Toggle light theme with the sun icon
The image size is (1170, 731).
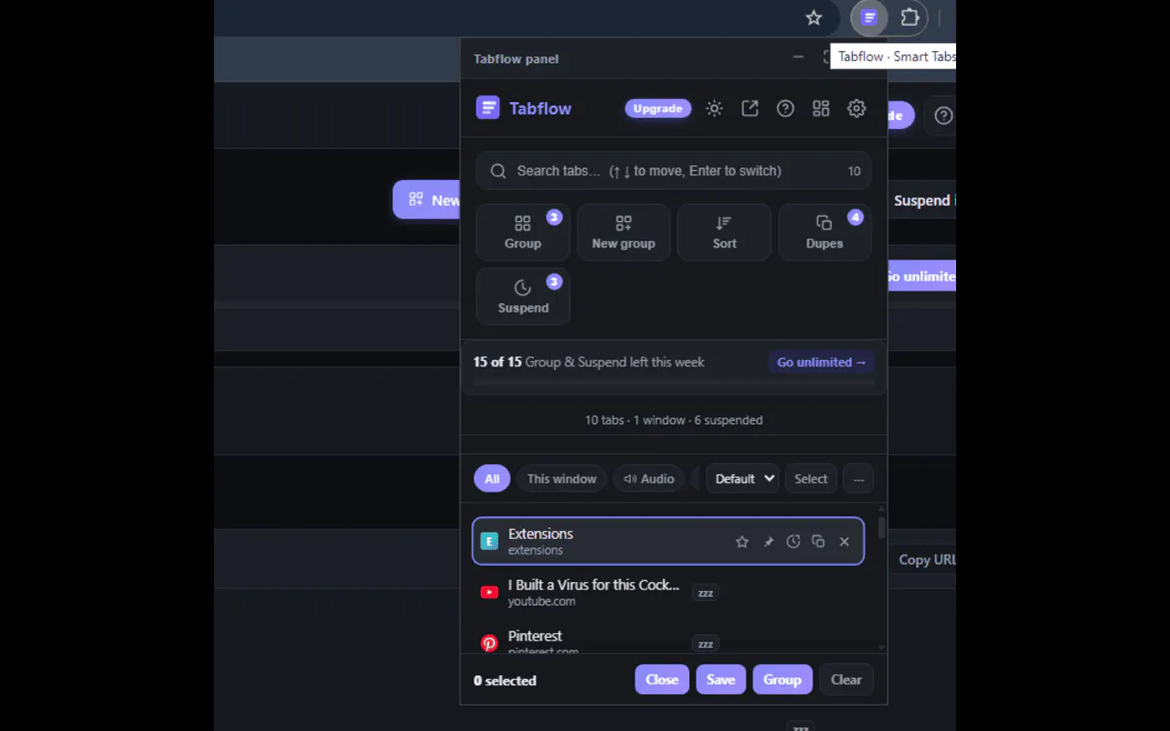pos(715,109)
